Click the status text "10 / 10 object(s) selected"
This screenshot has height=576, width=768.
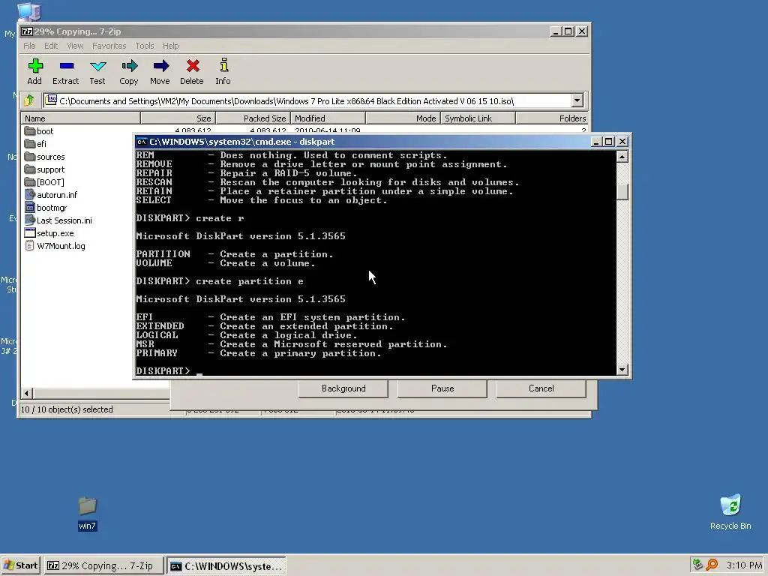coord(67,409)
